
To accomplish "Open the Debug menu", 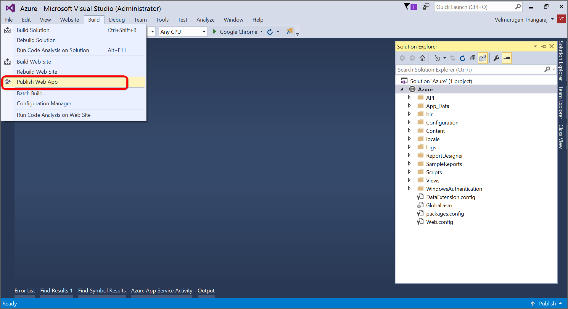I will pyautogui.click(x=116, y=20).
